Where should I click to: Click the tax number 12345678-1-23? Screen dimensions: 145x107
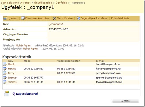pyautogui.click(x=58, y=29)
